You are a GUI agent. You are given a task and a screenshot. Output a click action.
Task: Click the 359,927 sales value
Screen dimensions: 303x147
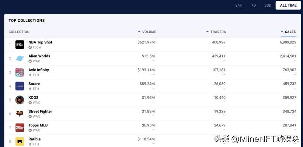pos(289,98)
